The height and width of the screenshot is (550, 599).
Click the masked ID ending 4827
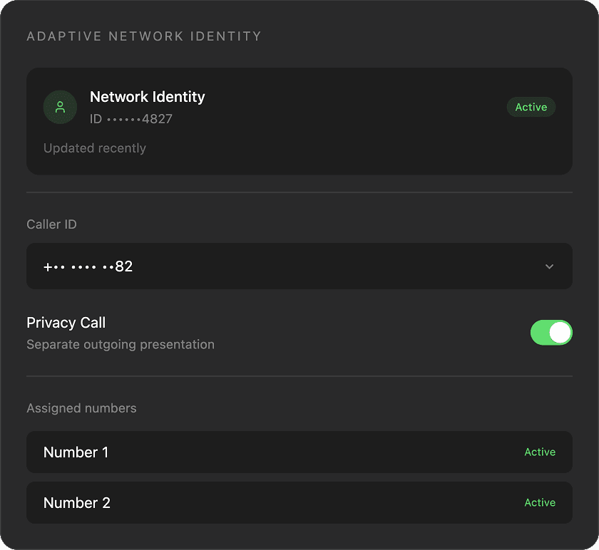click(131, 119)
